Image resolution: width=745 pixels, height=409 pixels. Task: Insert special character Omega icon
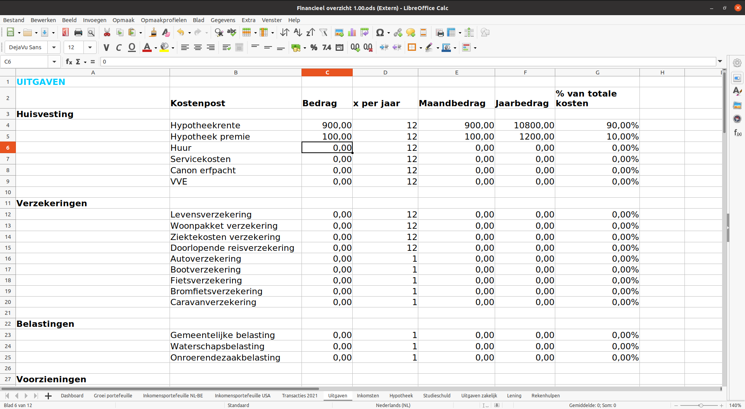380,33
